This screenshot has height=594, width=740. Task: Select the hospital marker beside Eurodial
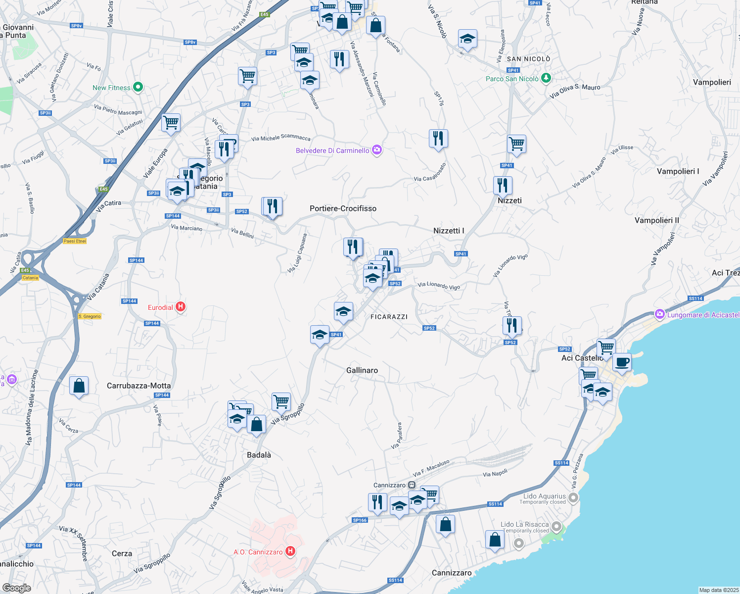click(x=181, y=307)
